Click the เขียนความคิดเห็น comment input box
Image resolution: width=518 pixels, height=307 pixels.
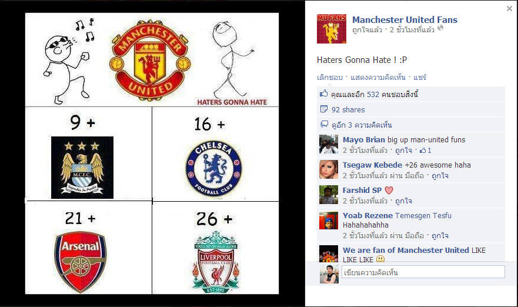pos(423,272)
